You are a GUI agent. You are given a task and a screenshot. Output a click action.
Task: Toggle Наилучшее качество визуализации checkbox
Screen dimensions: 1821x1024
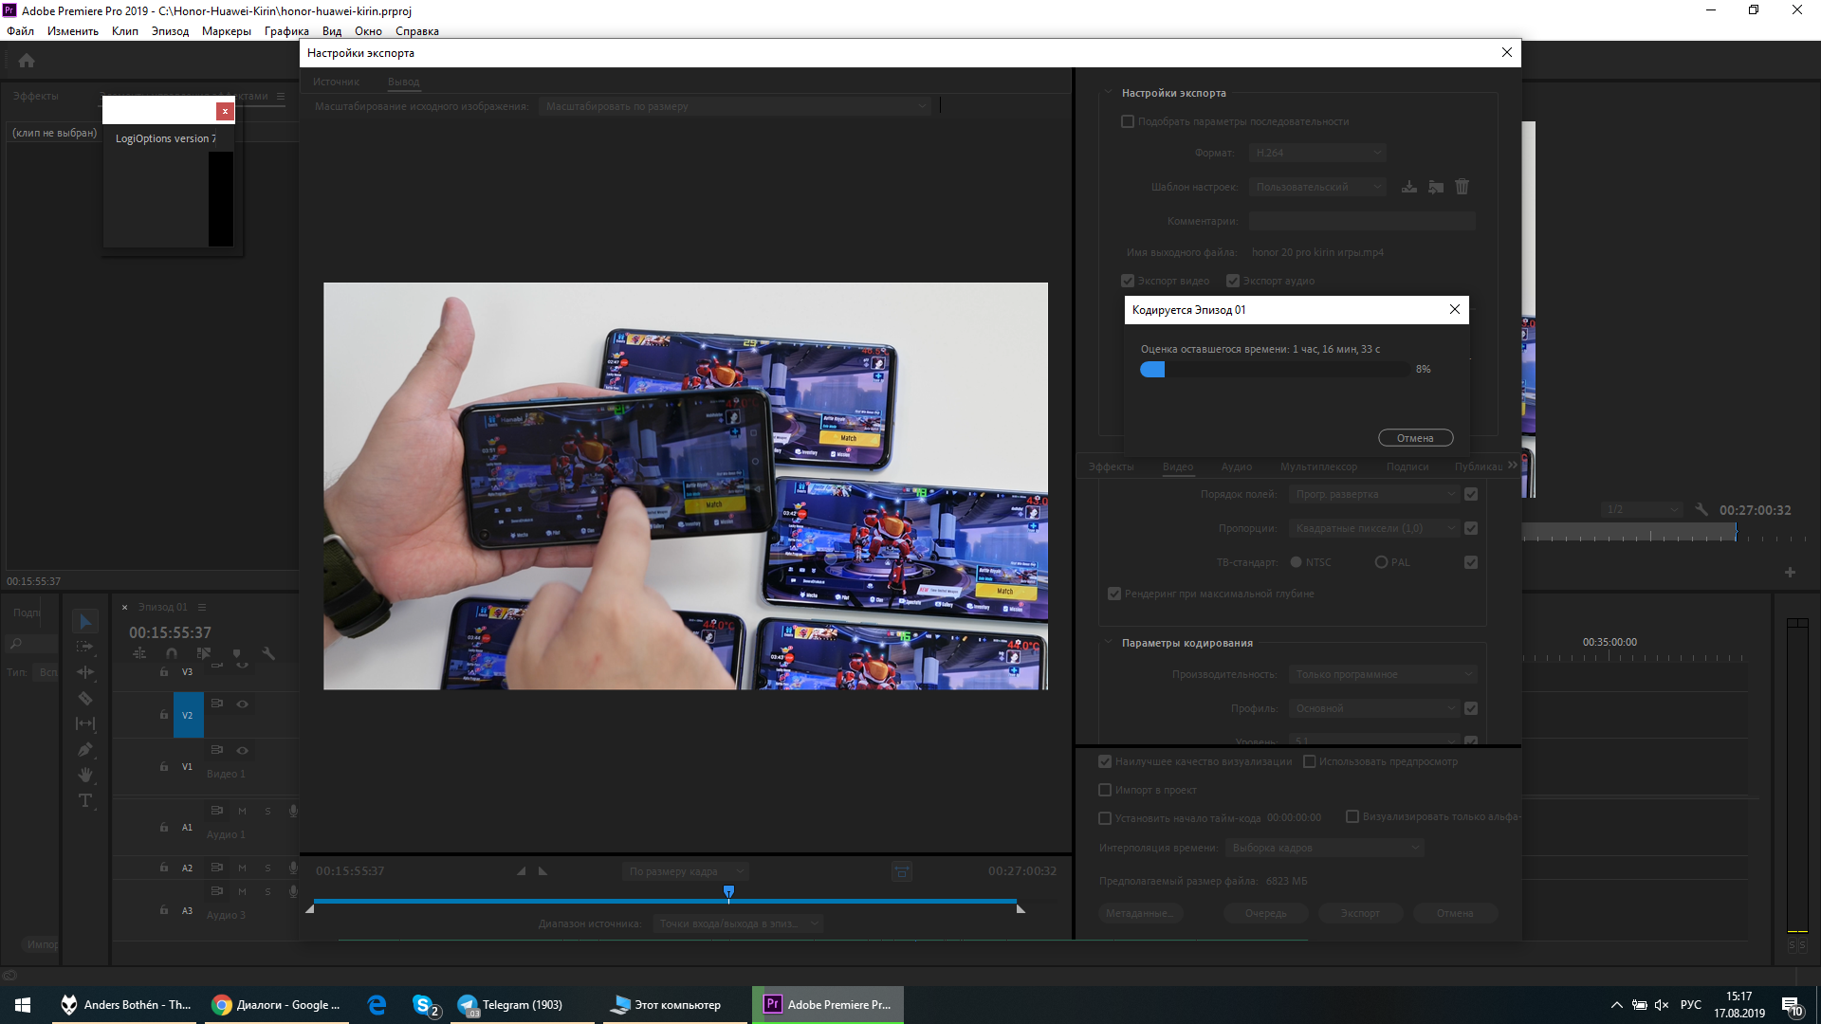tap(1105, 761)
